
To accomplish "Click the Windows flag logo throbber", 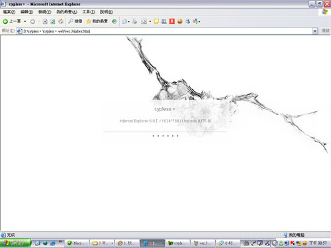I will pos(325,12).
